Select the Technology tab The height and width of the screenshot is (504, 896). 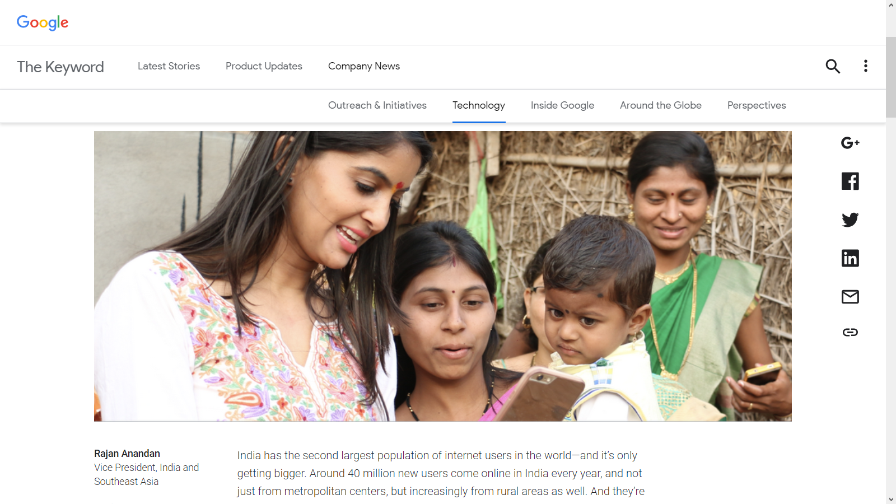pyautogui.click(x=479, y=105)
